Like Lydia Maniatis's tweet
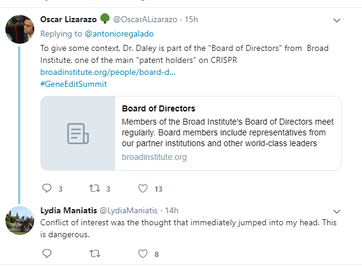 [x=143, y=253]
